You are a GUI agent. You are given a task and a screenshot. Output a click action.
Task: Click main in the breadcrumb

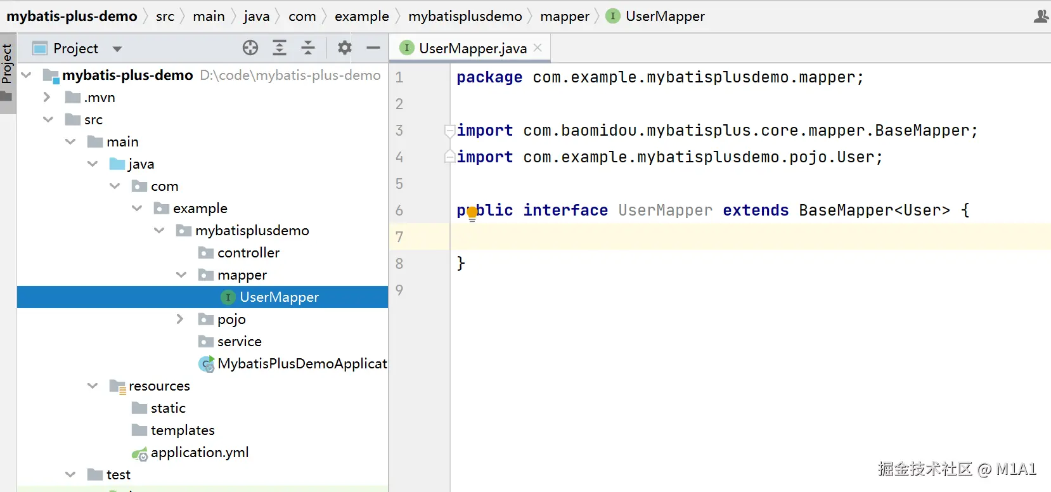coord(209,16)
